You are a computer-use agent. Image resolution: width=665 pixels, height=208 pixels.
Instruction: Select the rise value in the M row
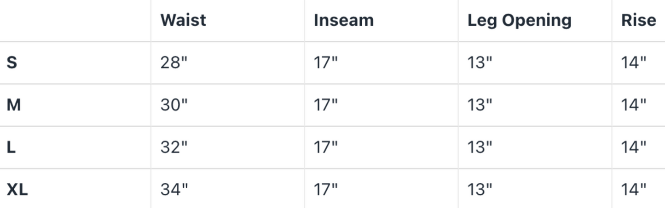[634, 105]
